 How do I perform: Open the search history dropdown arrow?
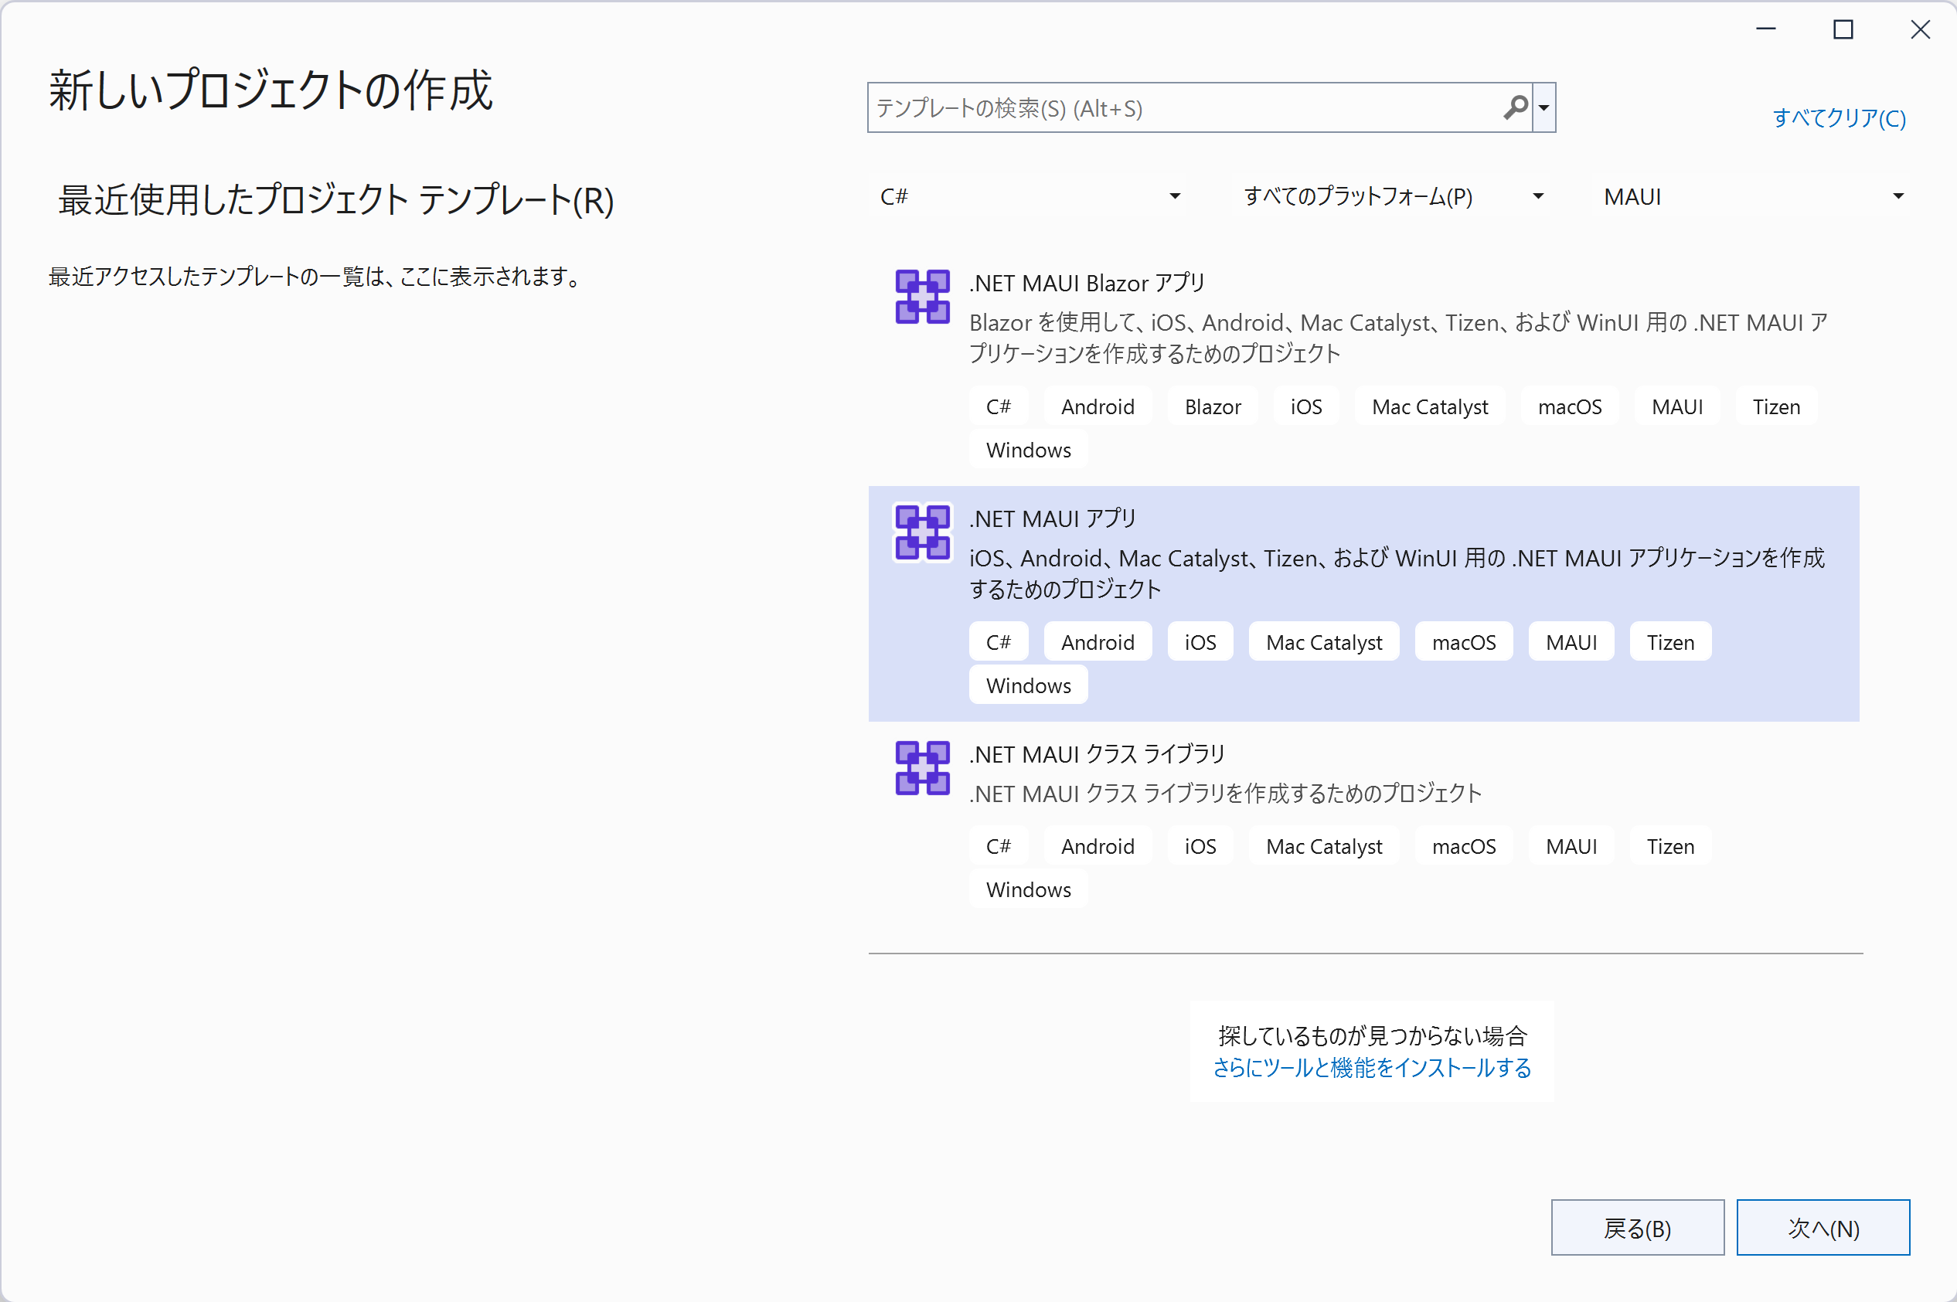tap(1544, 107)
